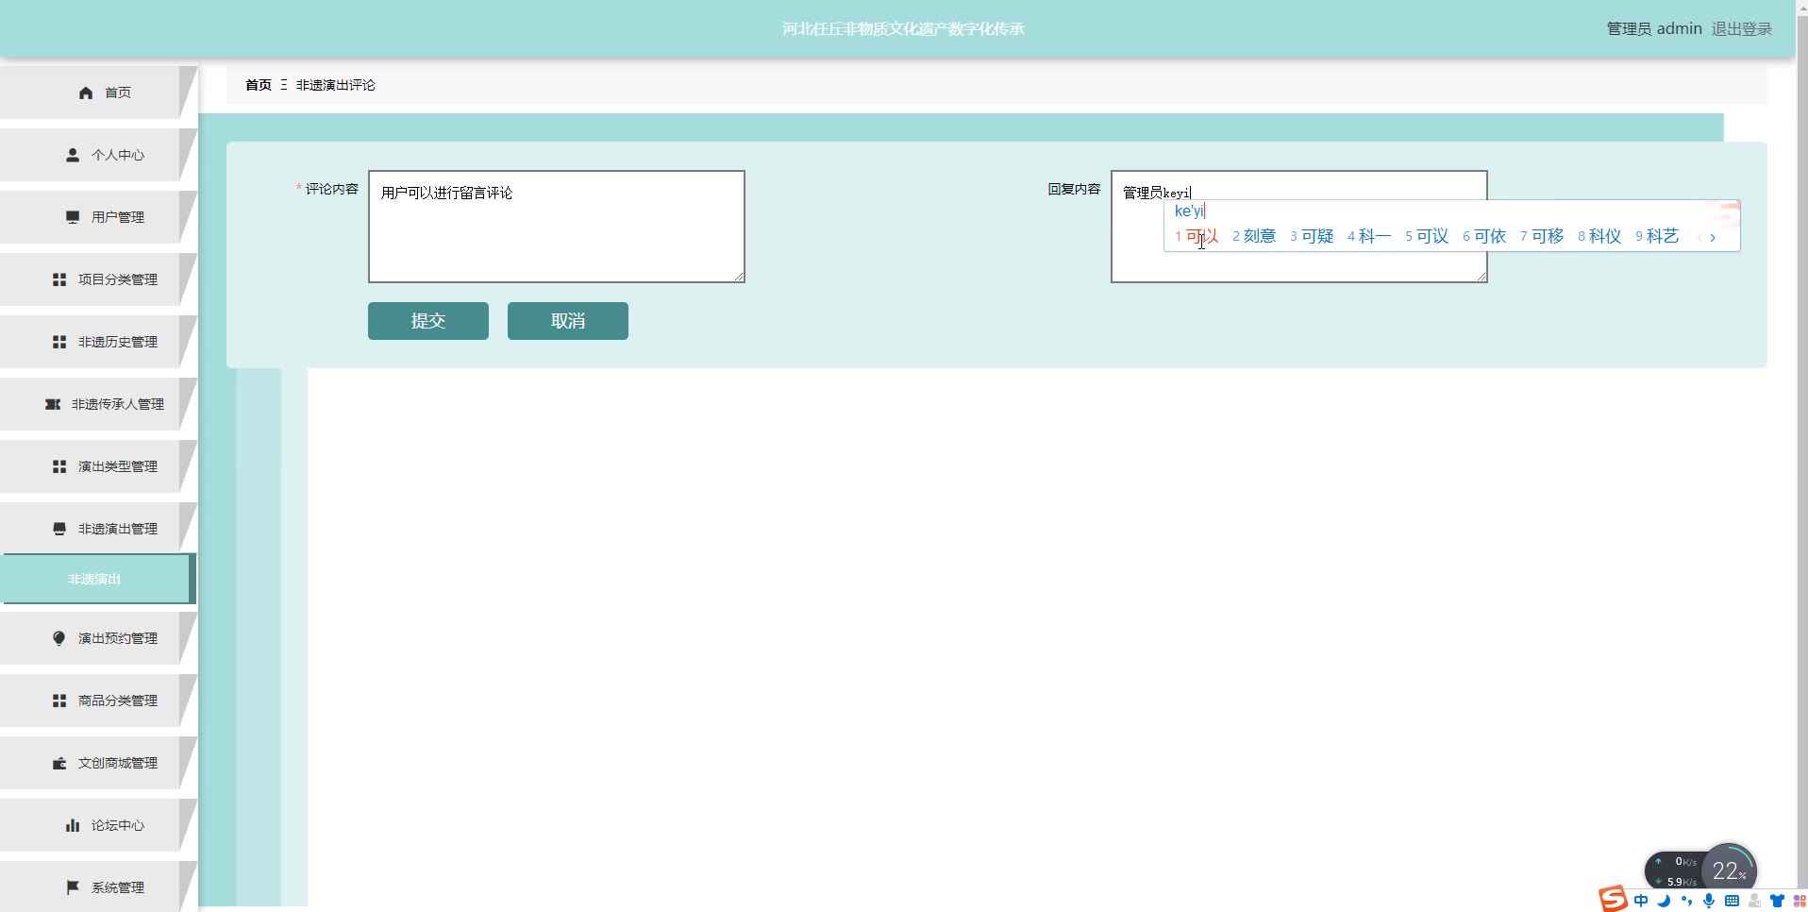
Task: Click the grid icon beside 商品分类管理
Action: 59,701
